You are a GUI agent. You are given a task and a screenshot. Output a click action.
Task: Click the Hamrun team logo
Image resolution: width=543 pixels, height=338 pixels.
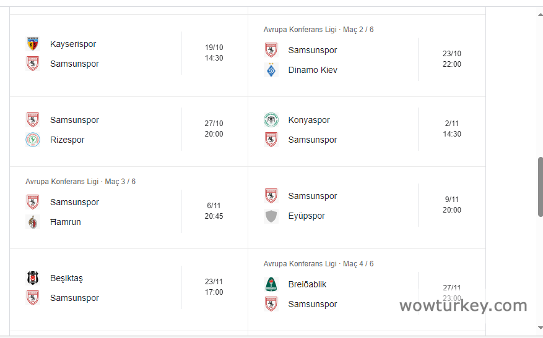33,222
